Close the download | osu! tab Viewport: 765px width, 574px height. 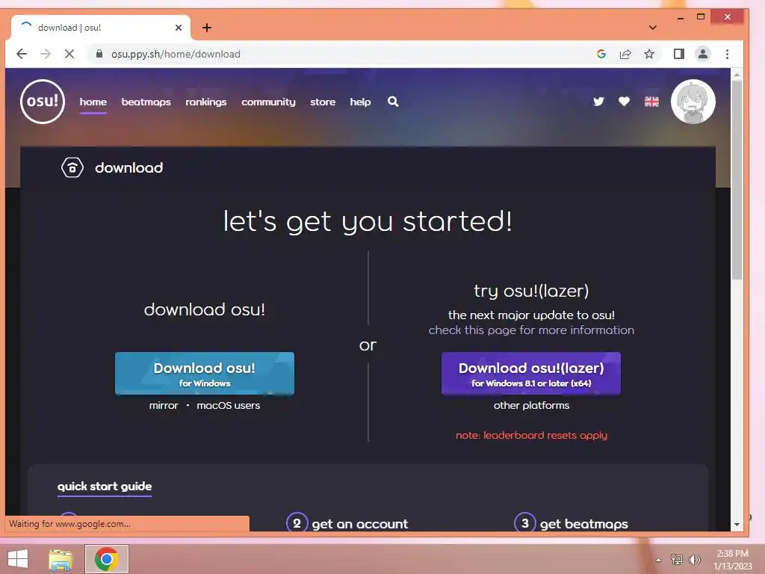pos(179,28)
